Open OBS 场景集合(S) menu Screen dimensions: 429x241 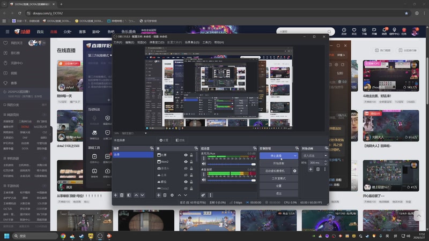(192, 42)
